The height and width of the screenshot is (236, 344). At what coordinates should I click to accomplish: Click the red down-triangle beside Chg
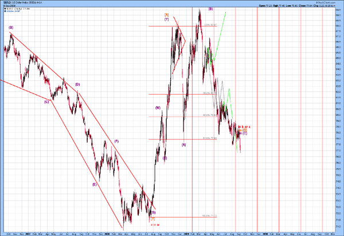tap(334, 6)
